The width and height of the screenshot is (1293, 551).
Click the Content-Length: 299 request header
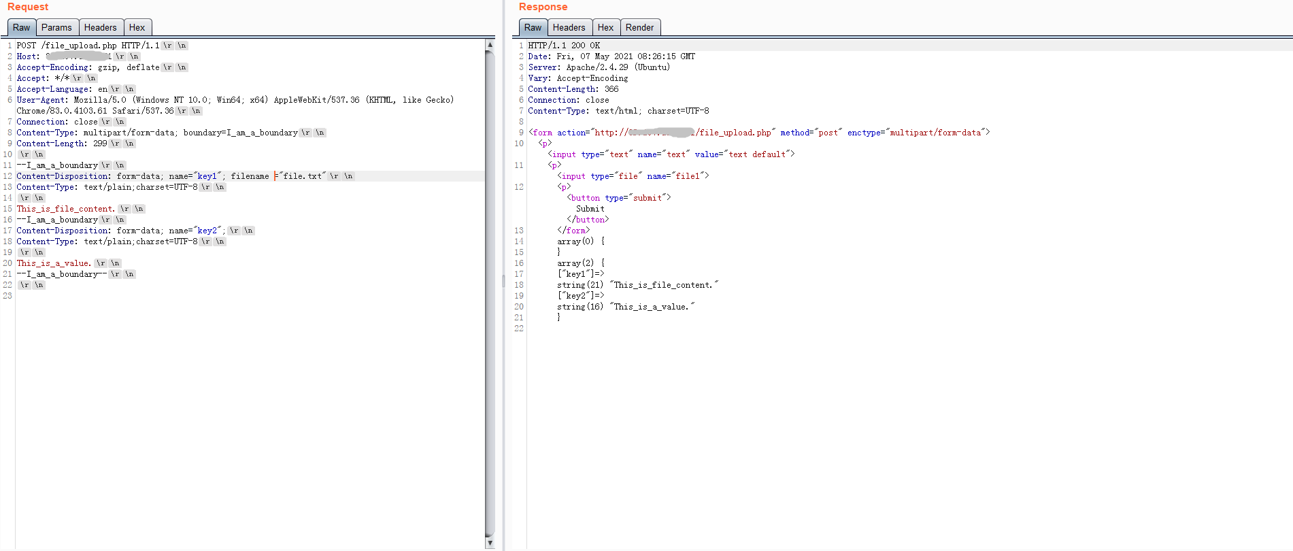[x=61, y=144]
